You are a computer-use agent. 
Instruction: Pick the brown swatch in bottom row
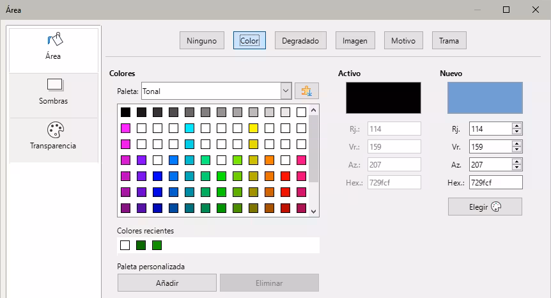pyautogui.click(x=269, y=208)
